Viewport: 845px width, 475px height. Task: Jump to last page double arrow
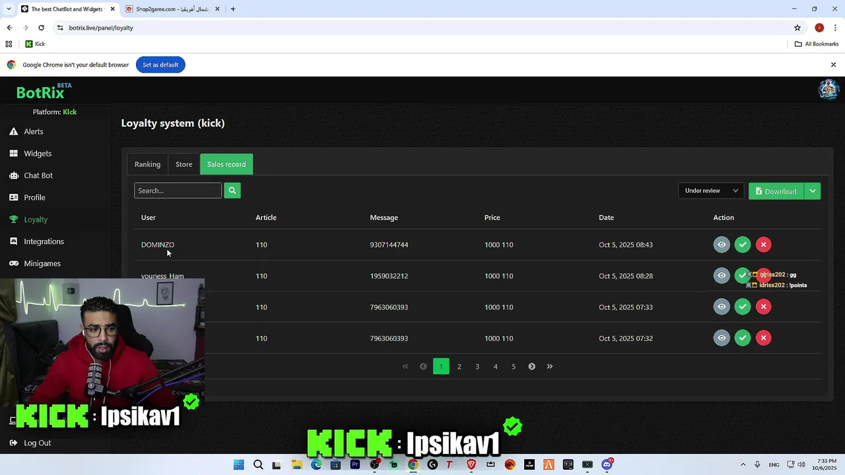click(550, 366)
